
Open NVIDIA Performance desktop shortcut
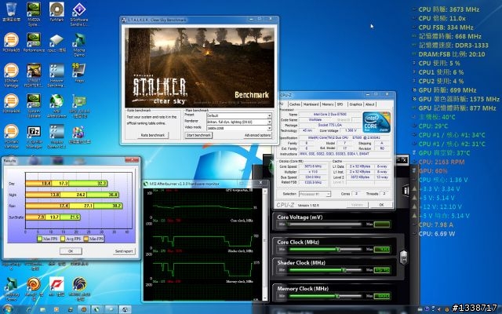pos(34,42)
